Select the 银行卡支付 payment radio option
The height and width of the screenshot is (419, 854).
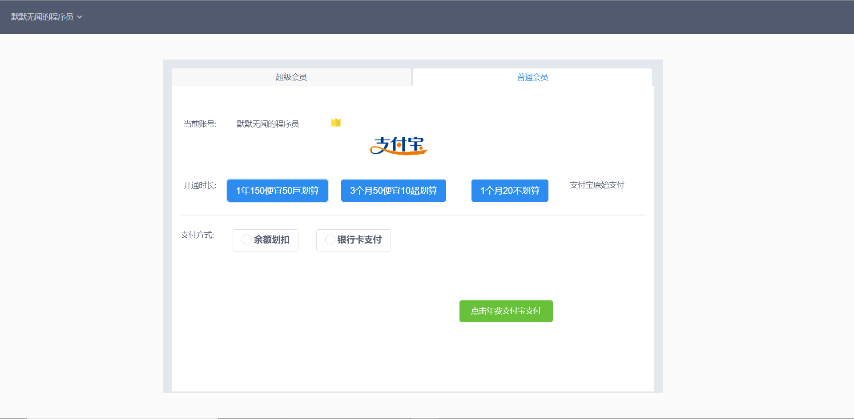tap(354, 240)
